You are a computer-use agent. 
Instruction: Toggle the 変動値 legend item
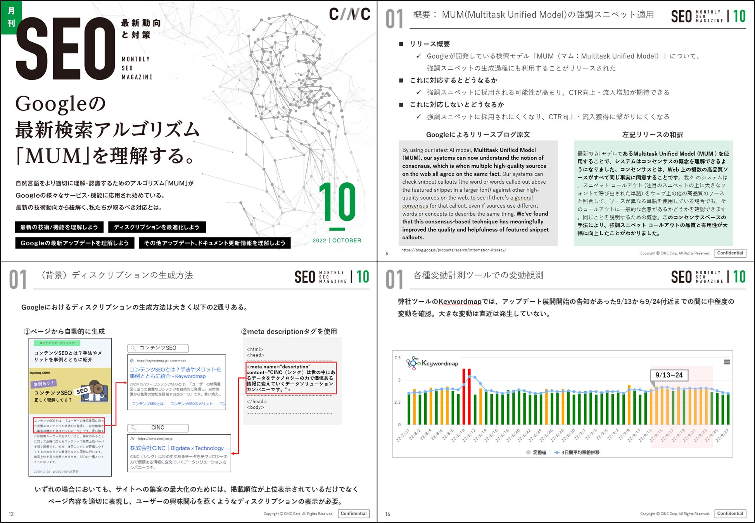[x=536, y=452]
